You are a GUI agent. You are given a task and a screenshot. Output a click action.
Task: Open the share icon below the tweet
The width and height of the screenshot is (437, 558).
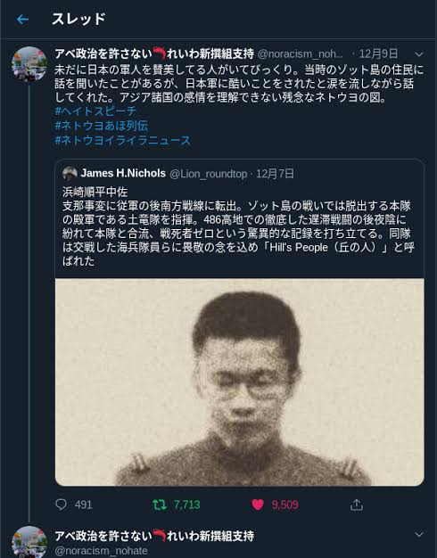[x=356, y=505]
